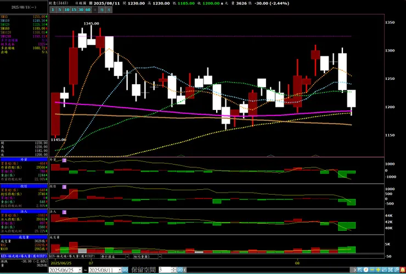
Task: Zoom in chart with the plus icon
Action: pos(379,270)
